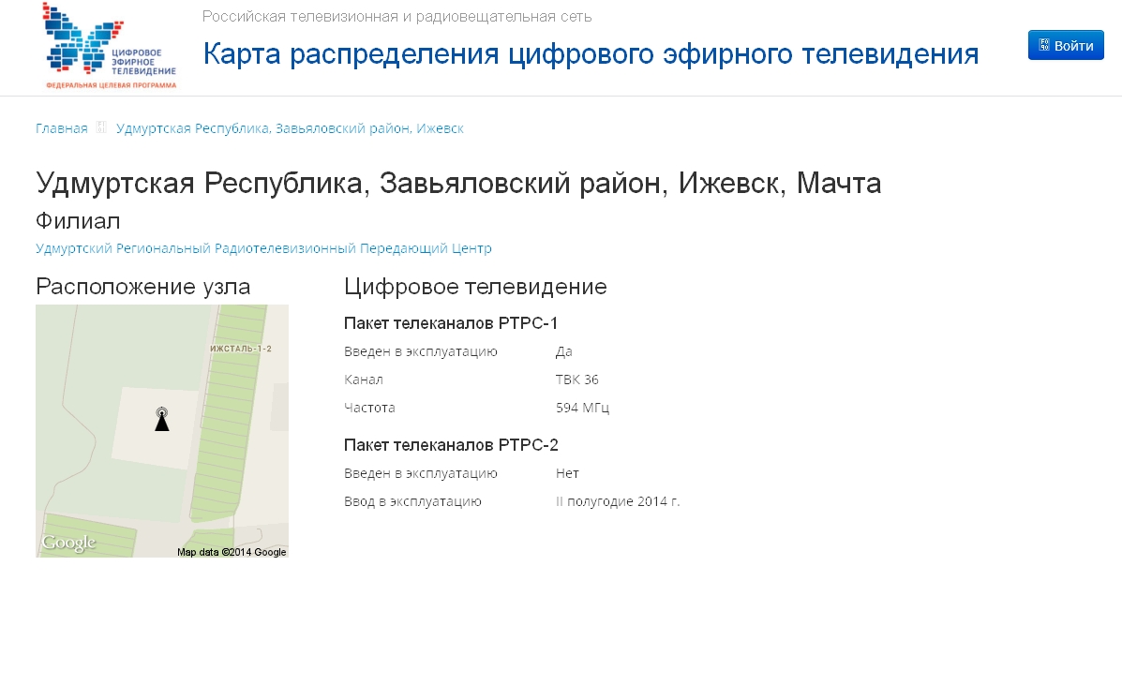Go to the Главная breadcrumb link

coord(61,128)
